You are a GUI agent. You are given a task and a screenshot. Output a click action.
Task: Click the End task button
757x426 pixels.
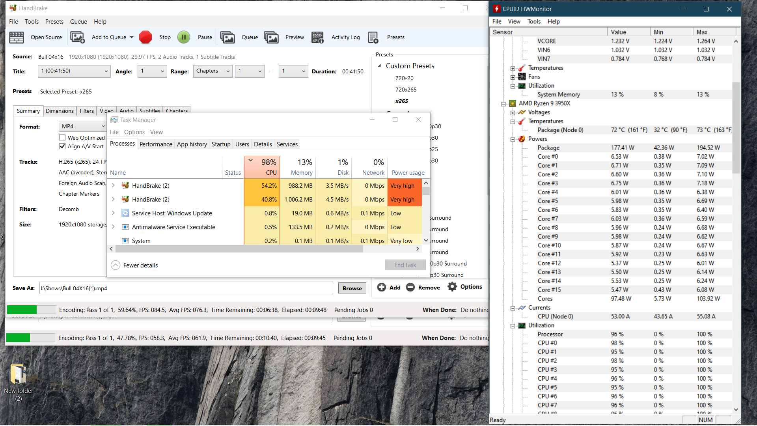click(x=405, y=265)
